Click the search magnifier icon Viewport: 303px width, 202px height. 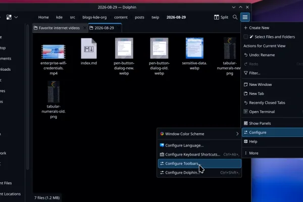(x=235, y=17)
